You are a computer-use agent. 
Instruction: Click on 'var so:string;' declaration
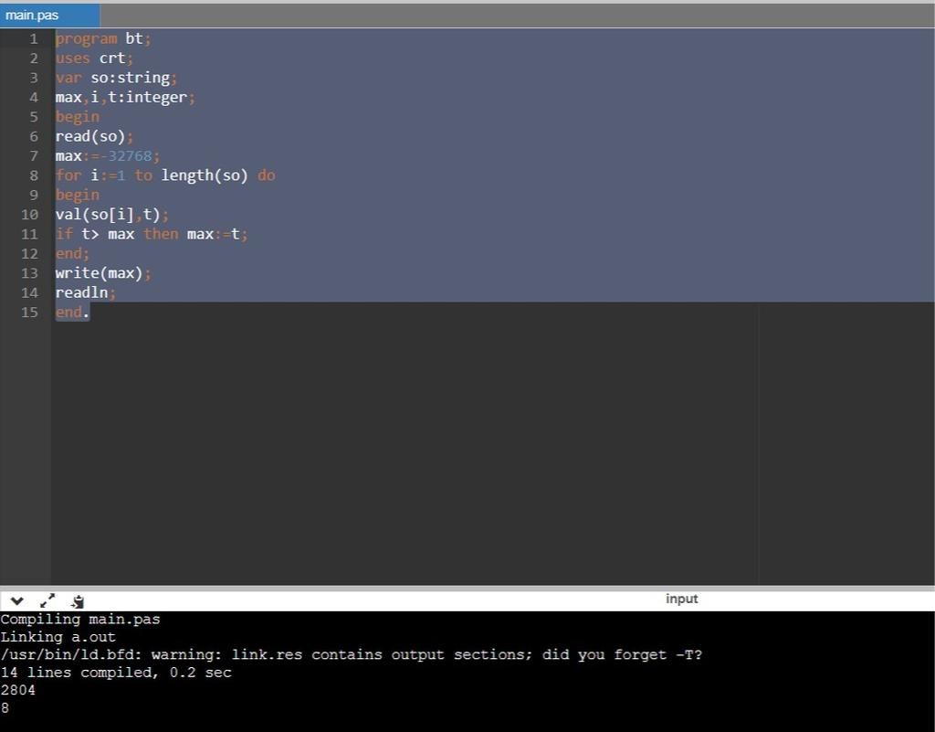(116, 79)
